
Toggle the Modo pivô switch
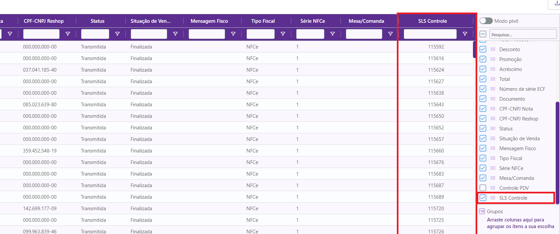(x=486, y=21)
